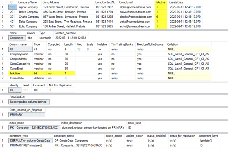Select the cell with ID 101
This screenshot has height=151, width=228.
13,7
